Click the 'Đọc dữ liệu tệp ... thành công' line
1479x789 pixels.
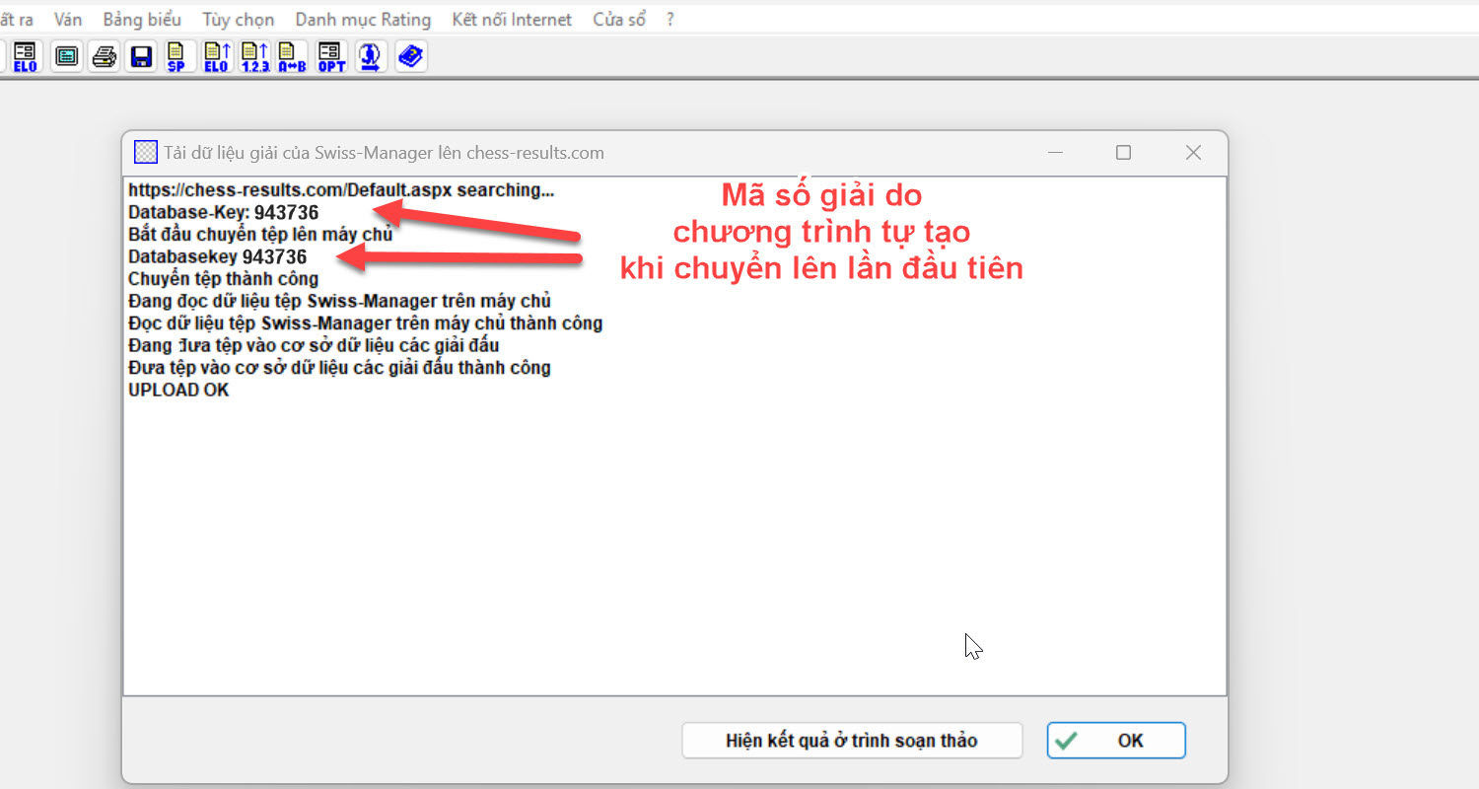[366, 323]
